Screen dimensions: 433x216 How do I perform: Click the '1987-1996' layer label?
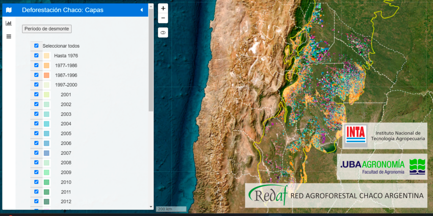point(66,75)
